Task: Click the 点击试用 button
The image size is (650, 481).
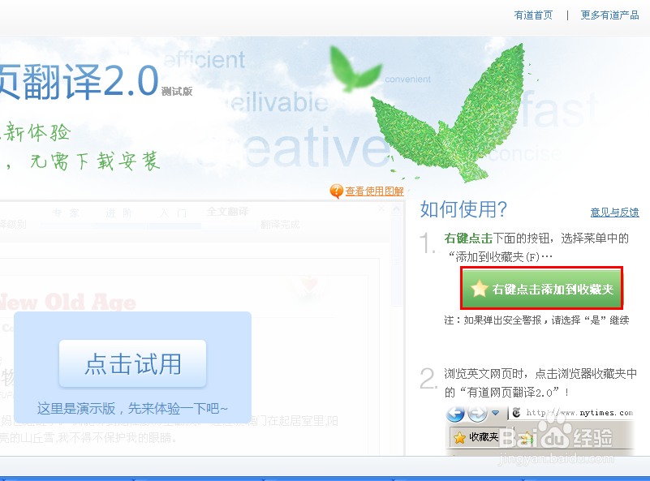Action: [132, 363]
